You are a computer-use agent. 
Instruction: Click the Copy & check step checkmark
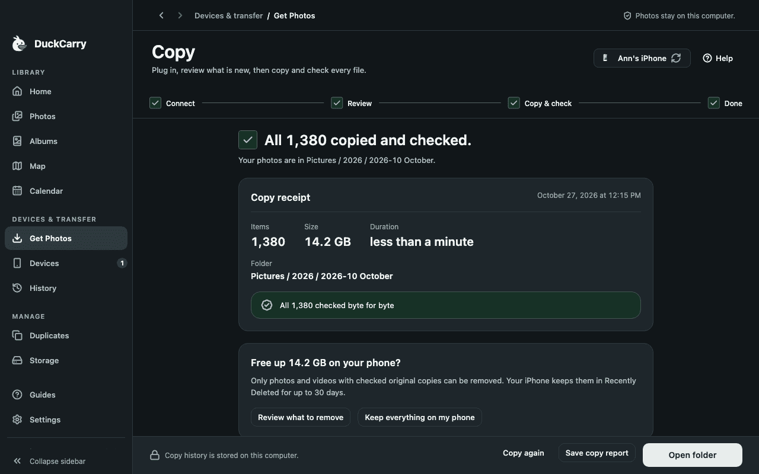click(x=514, y=103)
